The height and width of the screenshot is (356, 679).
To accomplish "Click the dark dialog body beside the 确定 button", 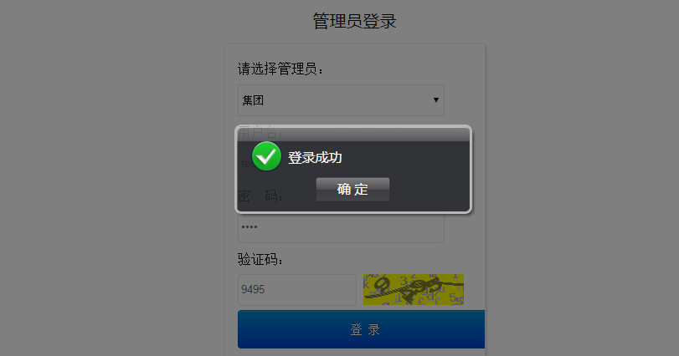I will click(429, 190).
